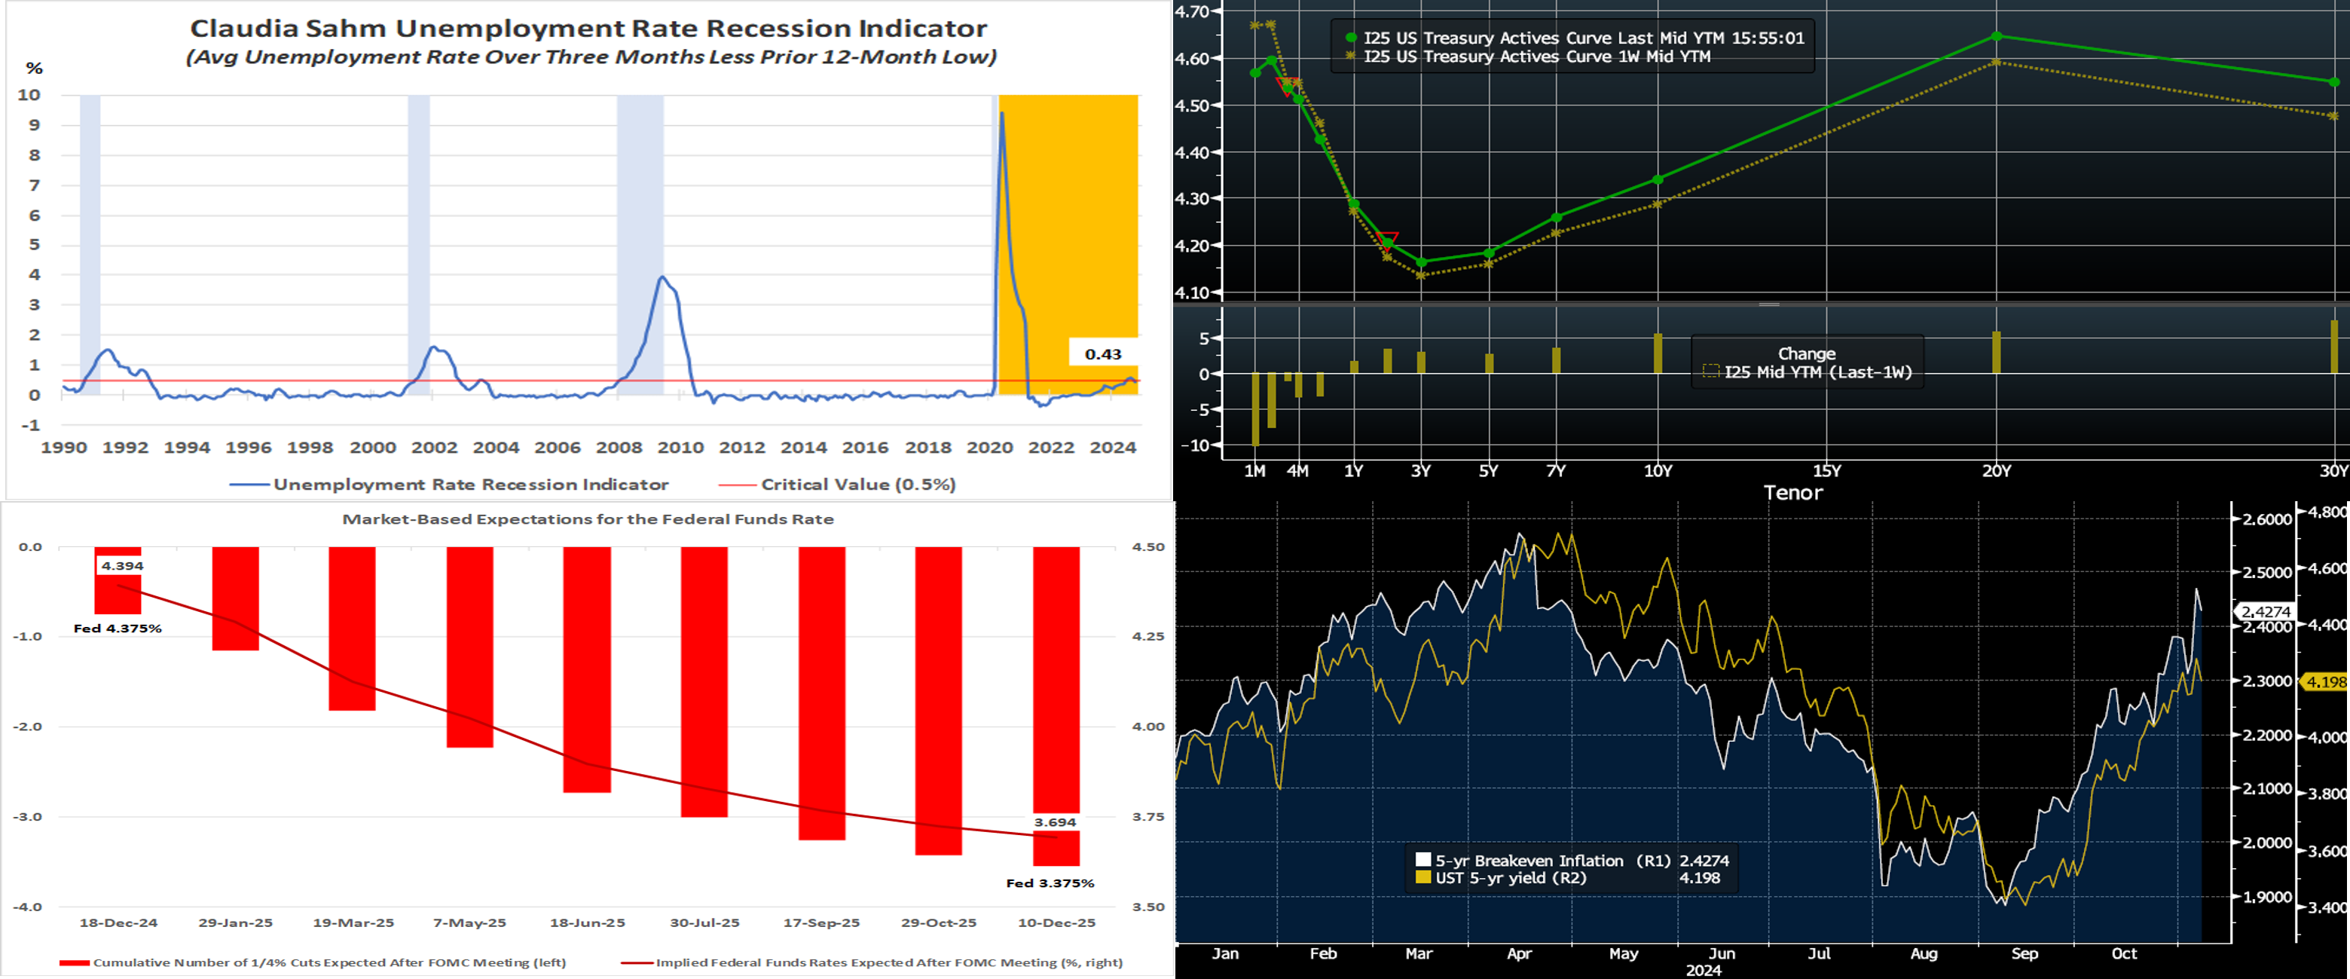Click the 2.4274 value flag on the right axis
Image resolution: width=2350 pixels, height=979 pixels.
click(2265, 611)
